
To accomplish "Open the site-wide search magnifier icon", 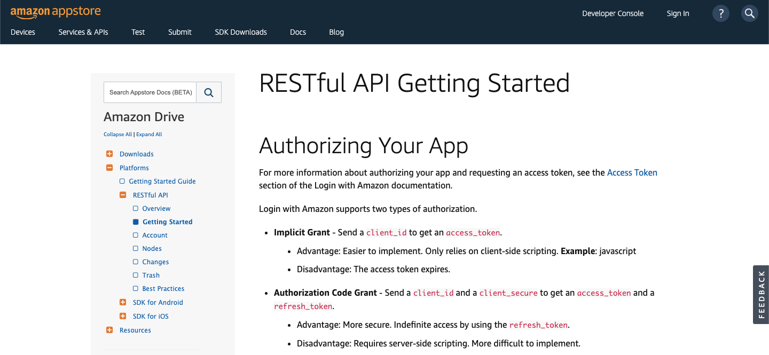I will [x=749, y=13].
